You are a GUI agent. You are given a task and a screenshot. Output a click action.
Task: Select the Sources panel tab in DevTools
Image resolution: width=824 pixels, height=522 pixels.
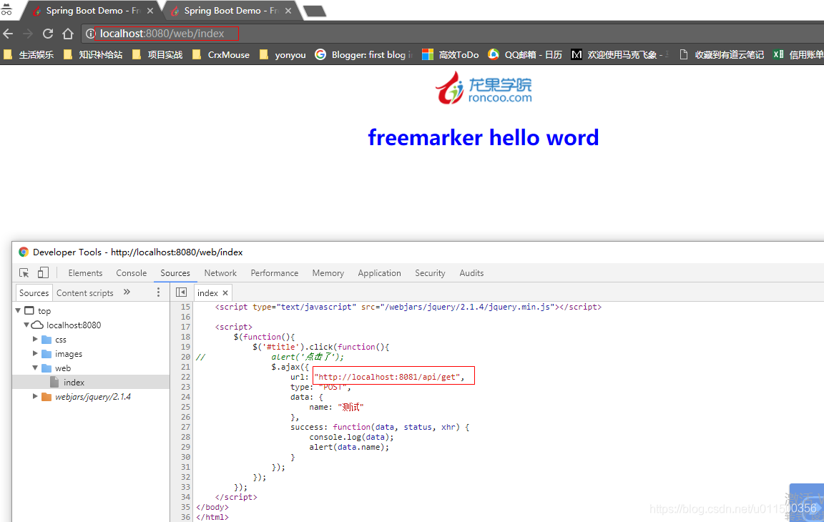pyautogui.click(x=175, y=273)
